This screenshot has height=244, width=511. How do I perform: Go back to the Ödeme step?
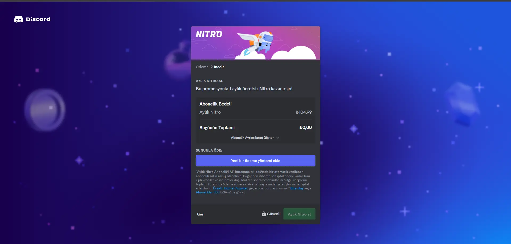coord(202,67)
